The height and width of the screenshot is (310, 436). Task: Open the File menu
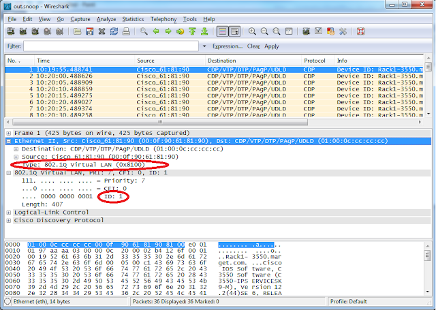pyautogui.click(x=12, y=19)
